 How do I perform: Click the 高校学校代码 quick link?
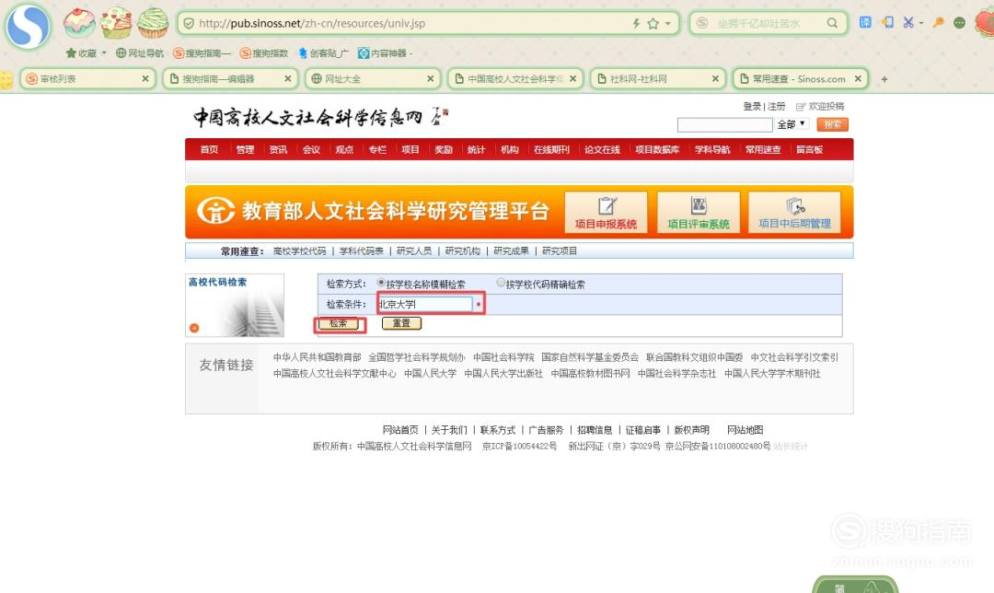(300, 251)
